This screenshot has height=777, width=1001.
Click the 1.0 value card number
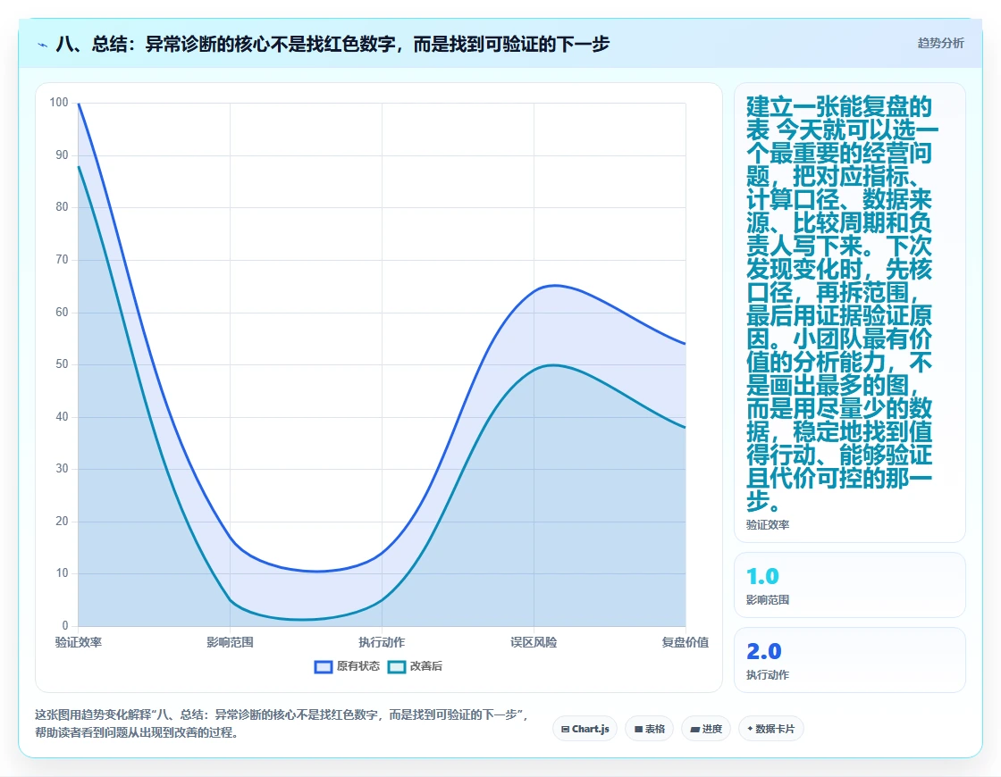763,577
